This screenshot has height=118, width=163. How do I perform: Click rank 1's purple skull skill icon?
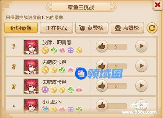[x=71, y=50]
